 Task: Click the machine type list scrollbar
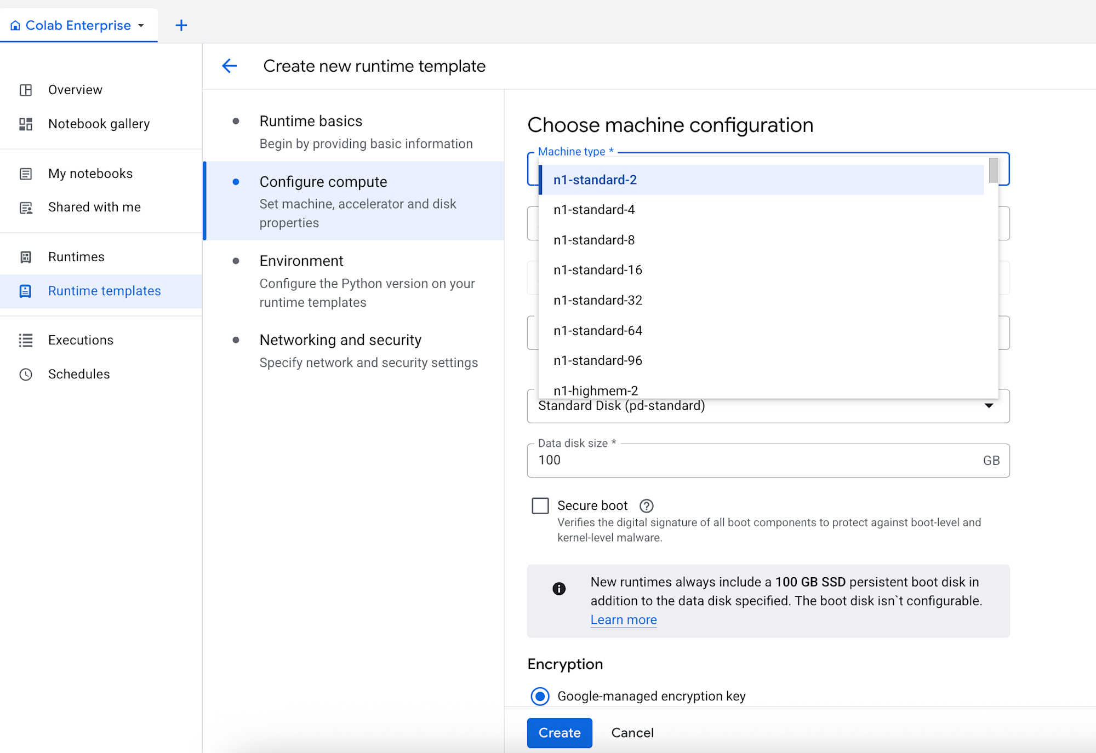pos(993,171)
